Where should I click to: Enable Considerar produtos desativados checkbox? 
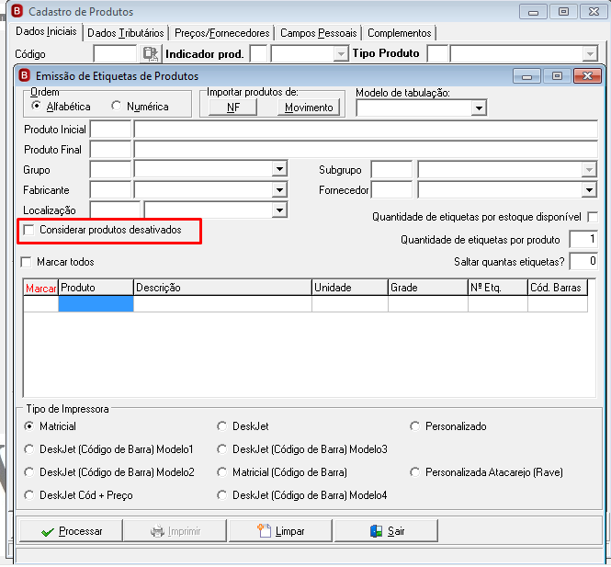(x=28, y=230)
